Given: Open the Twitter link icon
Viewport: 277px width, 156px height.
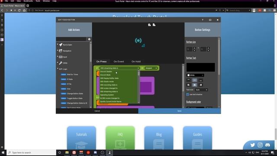Looking at the screenshot, I should click(x=253, y=145).
